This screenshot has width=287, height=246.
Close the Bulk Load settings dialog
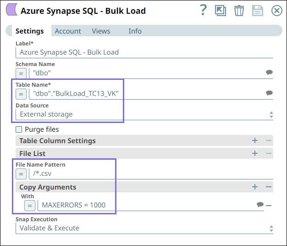[x=276, y=11]
